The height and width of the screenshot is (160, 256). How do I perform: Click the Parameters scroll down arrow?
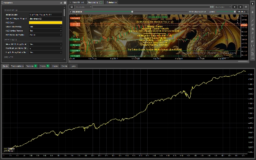pyautogui.click(x=64, y=59)
